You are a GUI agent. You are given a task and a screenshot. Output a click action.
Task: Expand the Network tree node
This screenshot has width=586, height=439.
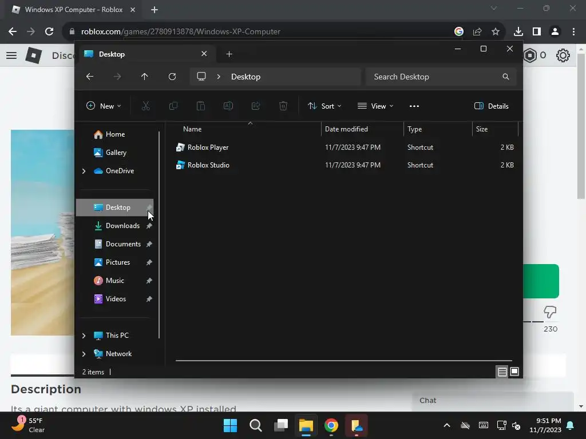(84, 354)
